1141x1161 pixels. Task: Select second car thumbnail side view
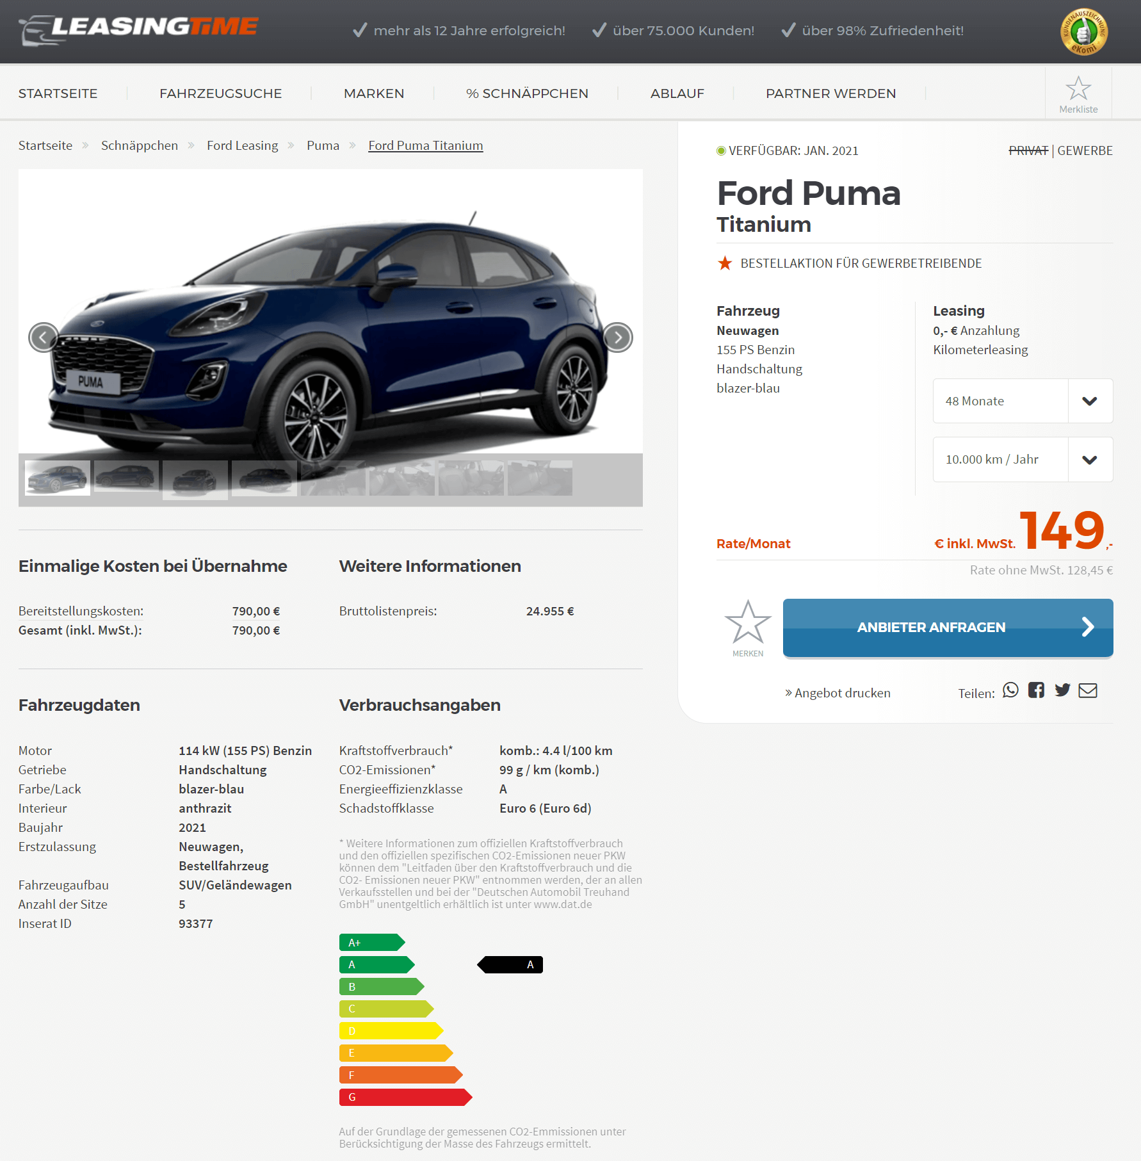click(126, 476)
